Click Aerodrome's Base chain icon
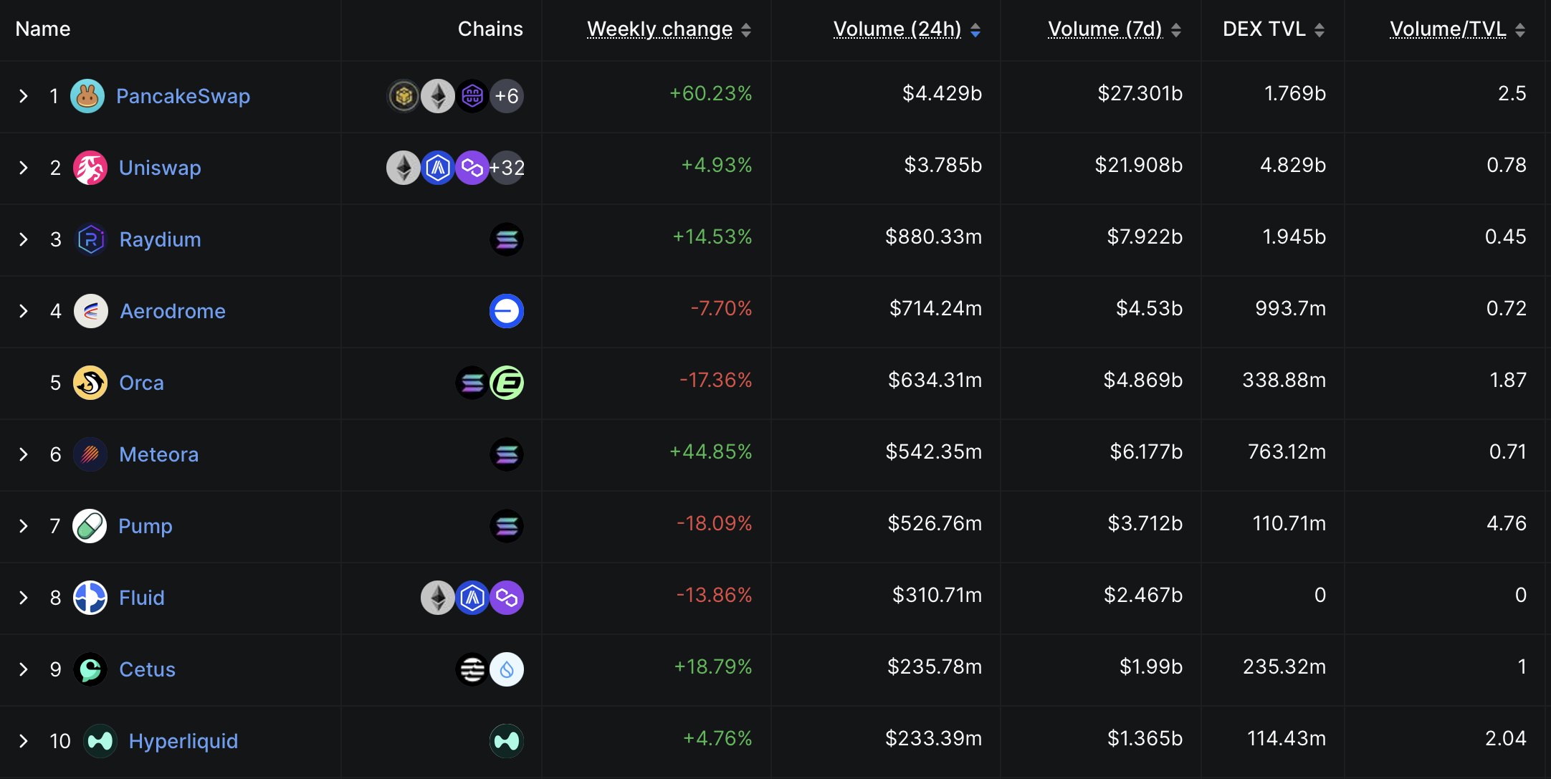This screenshot has width=1551, height=779. (x=506, y=311)
